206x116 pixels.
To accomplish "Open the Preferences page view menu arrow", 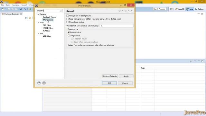I will click(132, 11).
